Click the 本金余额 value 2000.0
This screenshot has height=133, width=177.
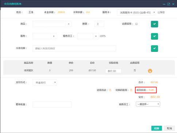coord(61,12)
